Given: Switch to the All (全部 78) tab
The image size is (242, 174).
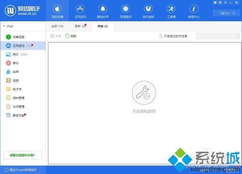Looking at the screenshot, I should pyautogui.click(x=57, y=26).
